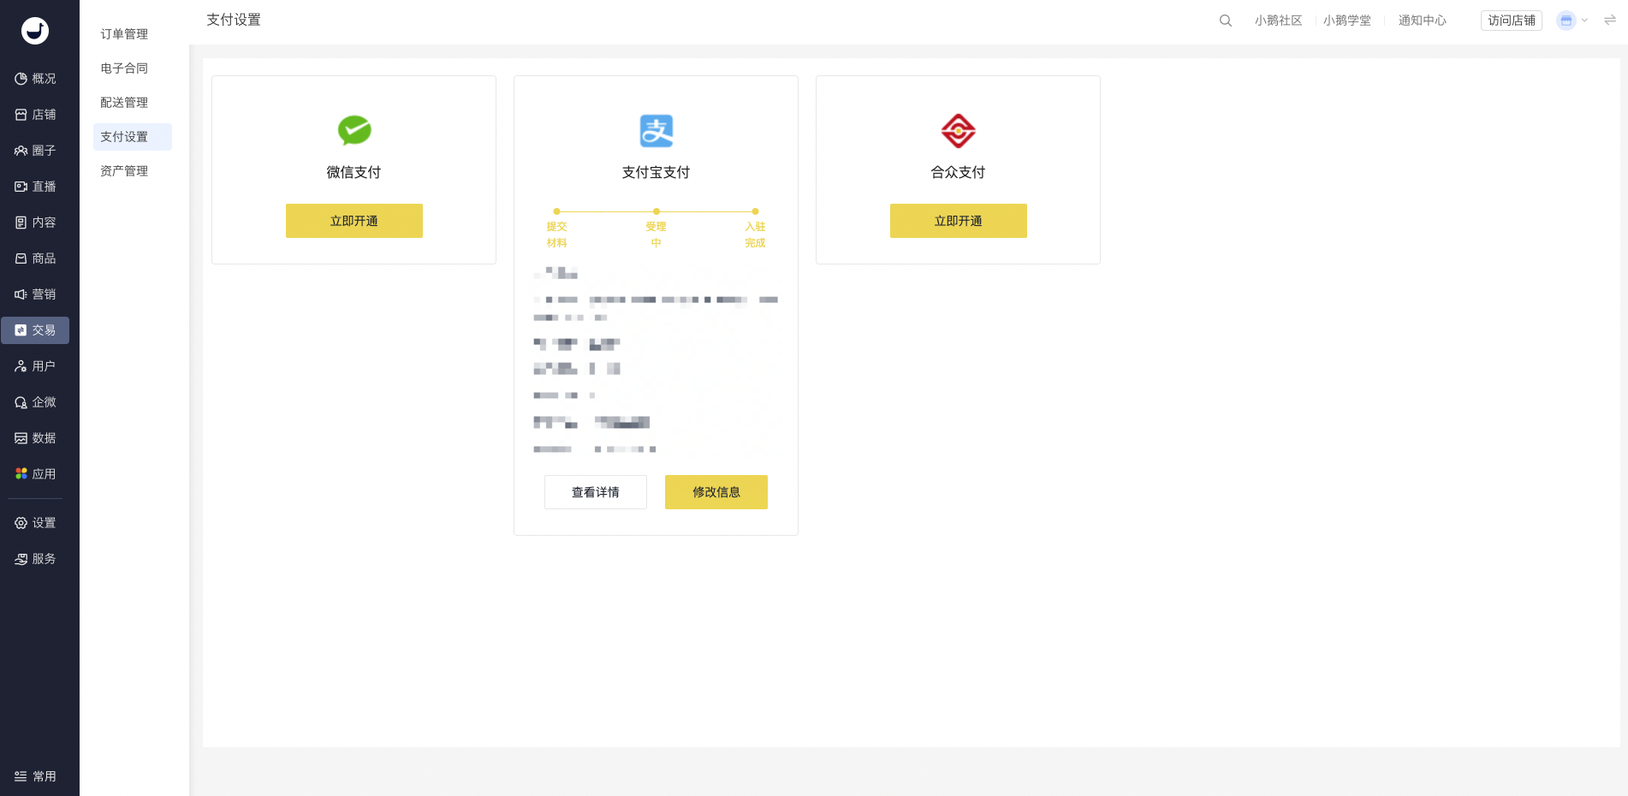Go to the 数据 data section
1628x796 pixels.
(x=35, y=438)
